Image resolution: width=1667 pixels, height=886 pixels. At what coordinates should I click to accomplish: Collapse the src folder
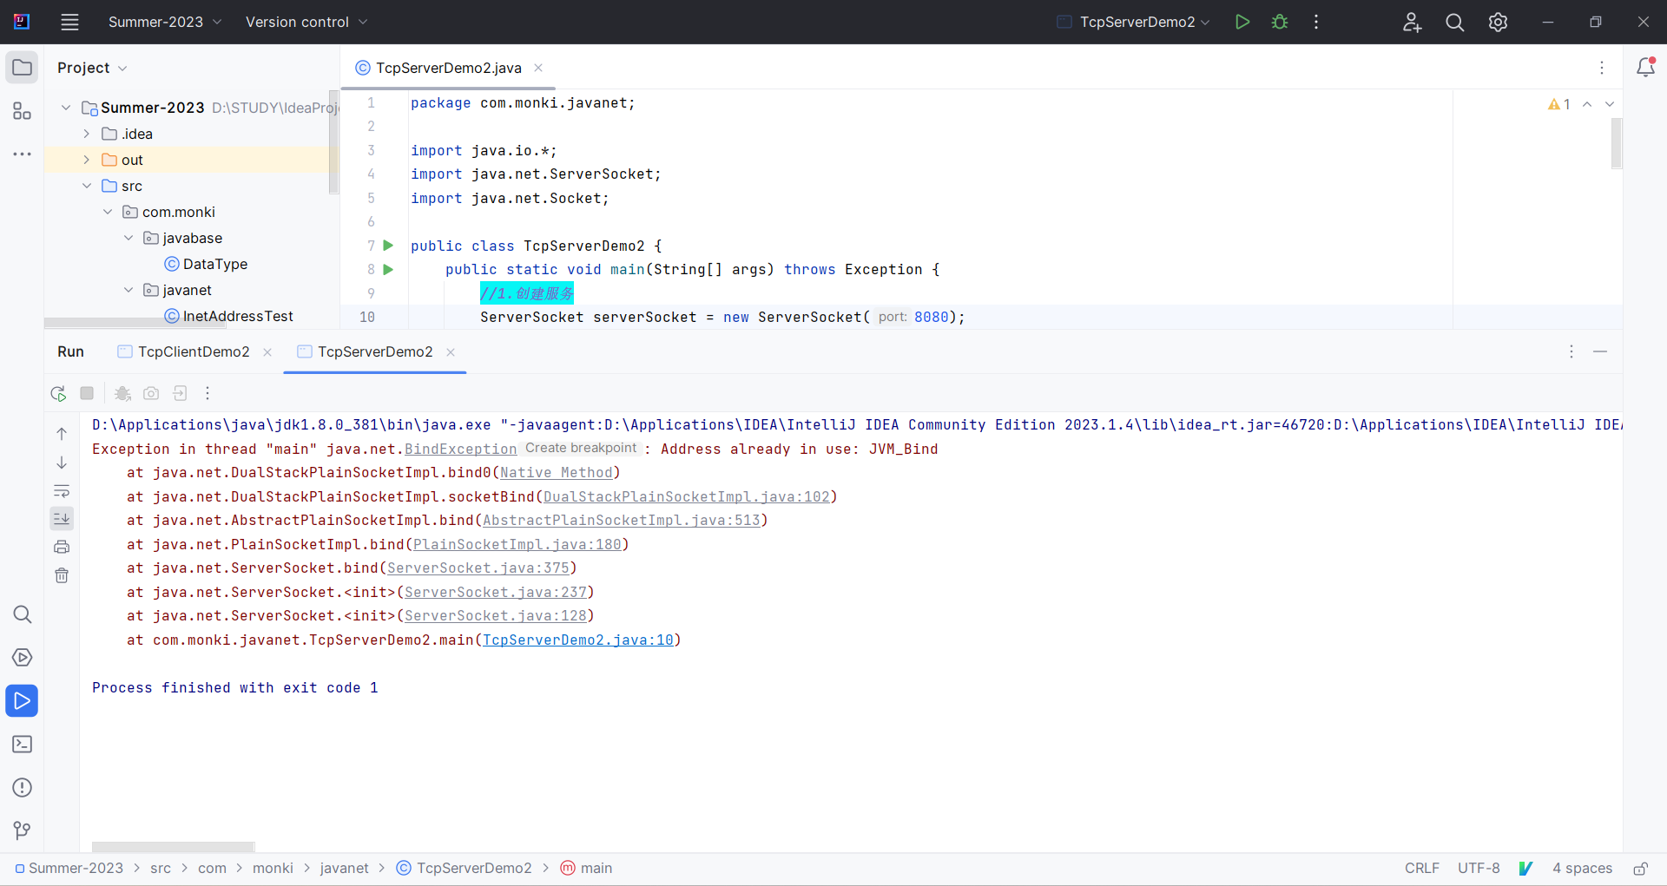87,186
